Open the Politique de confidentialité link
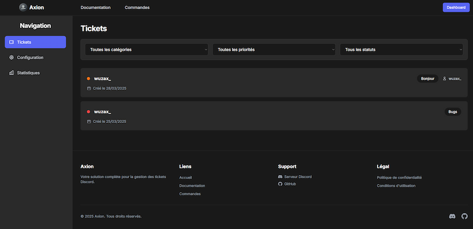Screen dimensions: 473x229 (399, 177)
